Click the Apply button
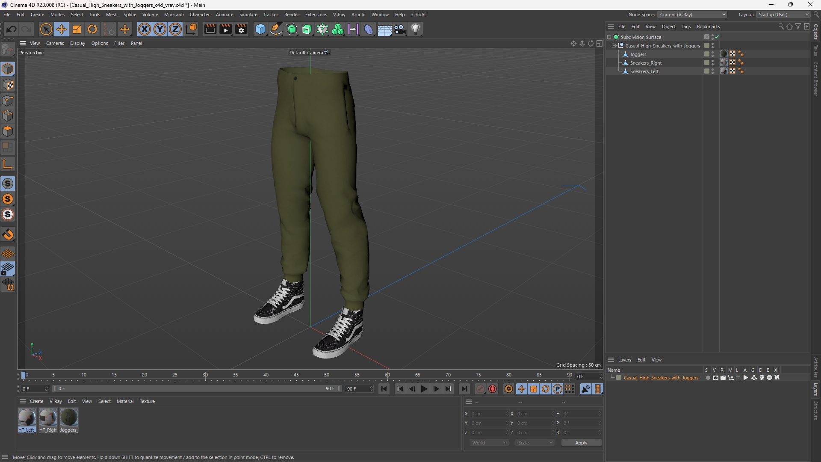 point(581,443)
